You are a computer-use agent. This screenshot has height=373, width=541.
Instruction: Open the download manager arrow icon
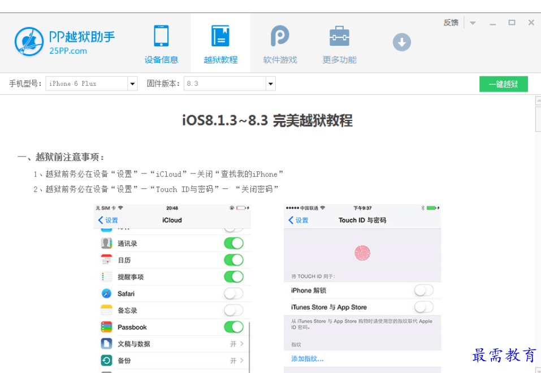click(x=402, y=42)
